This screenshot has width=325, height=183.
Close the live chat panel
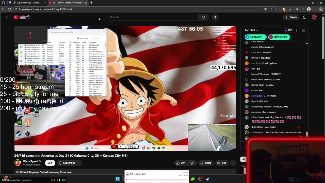coord(303,30)
